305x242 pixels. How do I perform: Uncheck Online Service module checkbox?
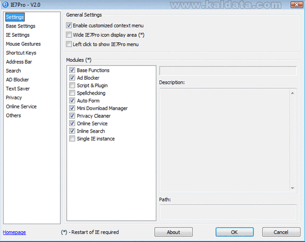[72, 123]
